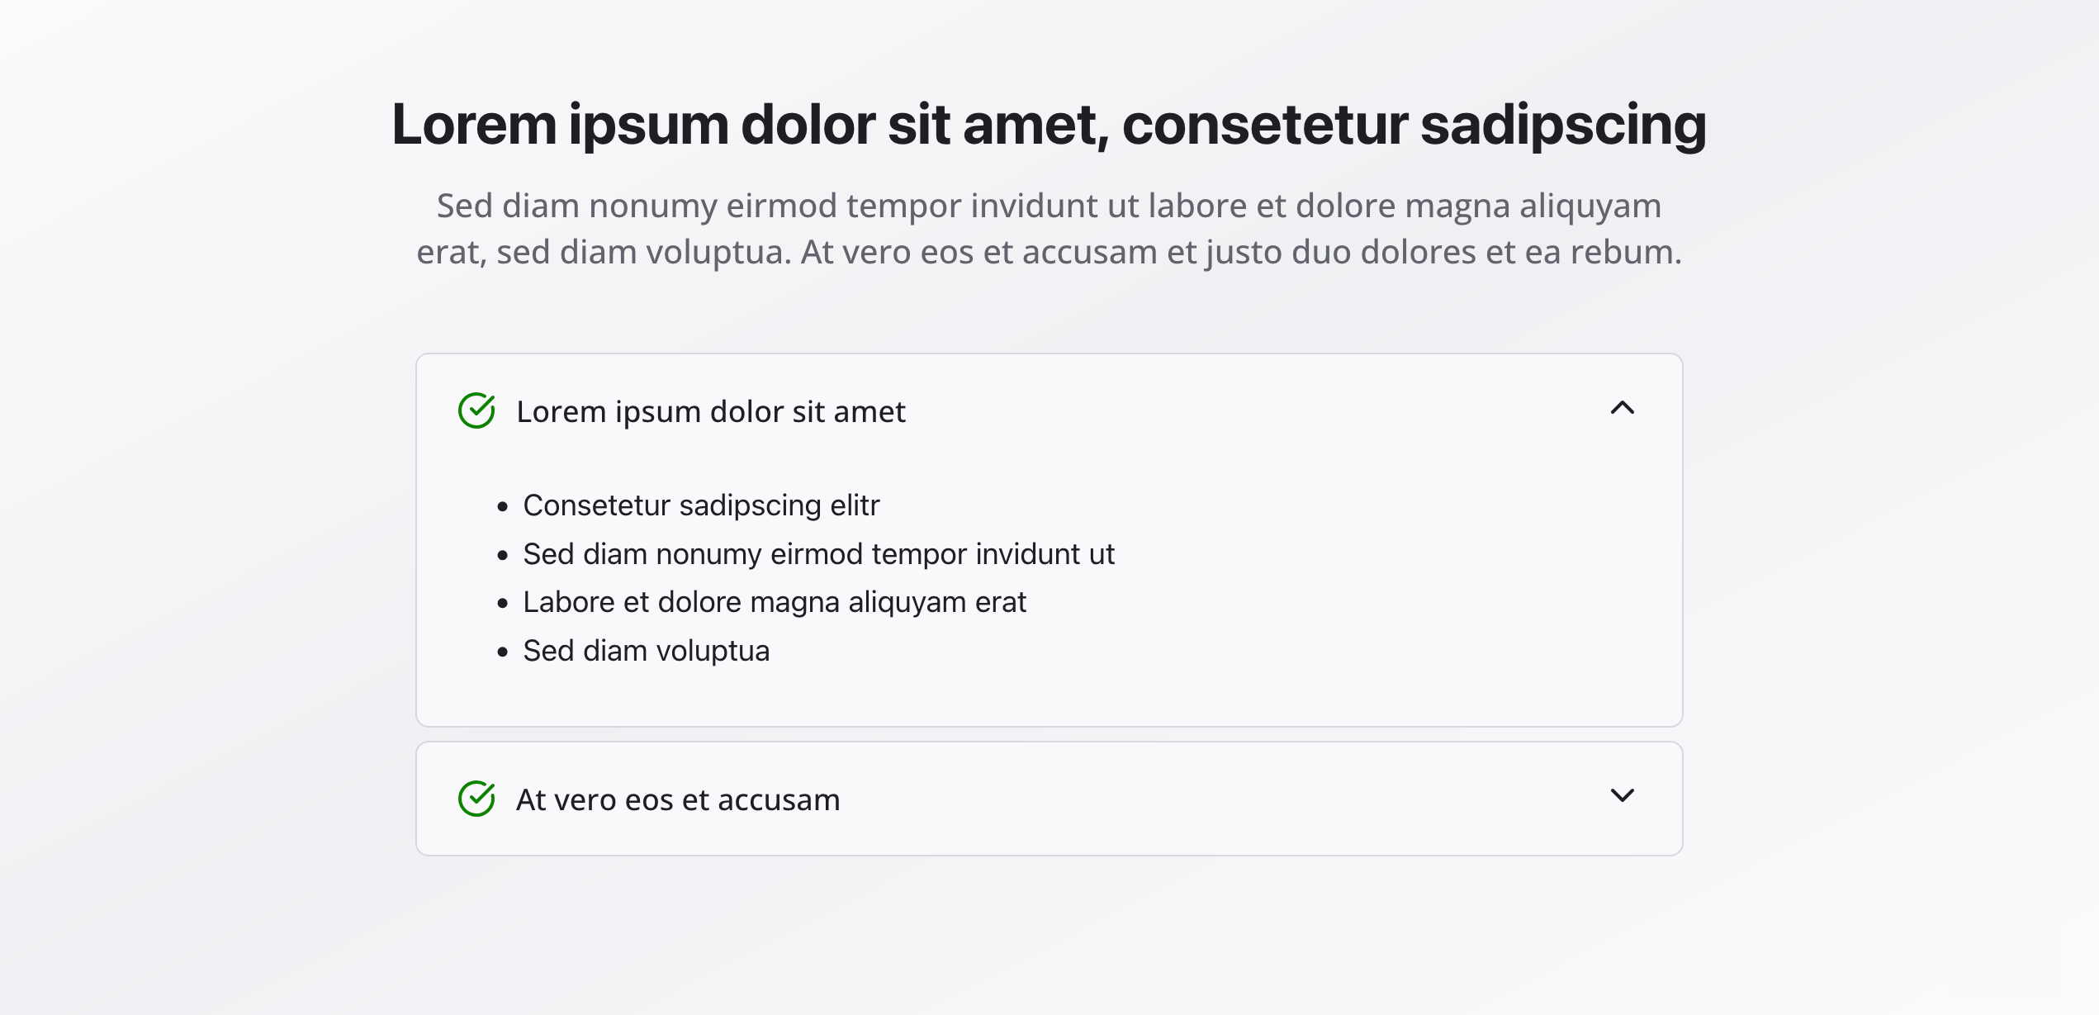
Task: Collapse the Lorem ipsum dolor sit amet section
Action: [1622, 408]
